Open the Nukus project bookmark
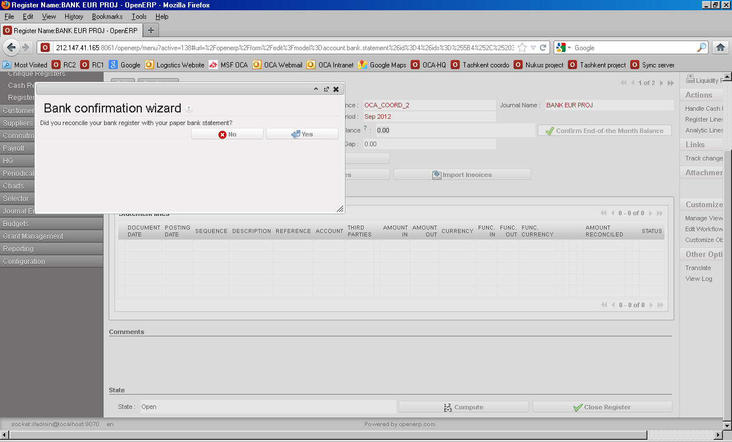732x442 pixels. point(539,65)
